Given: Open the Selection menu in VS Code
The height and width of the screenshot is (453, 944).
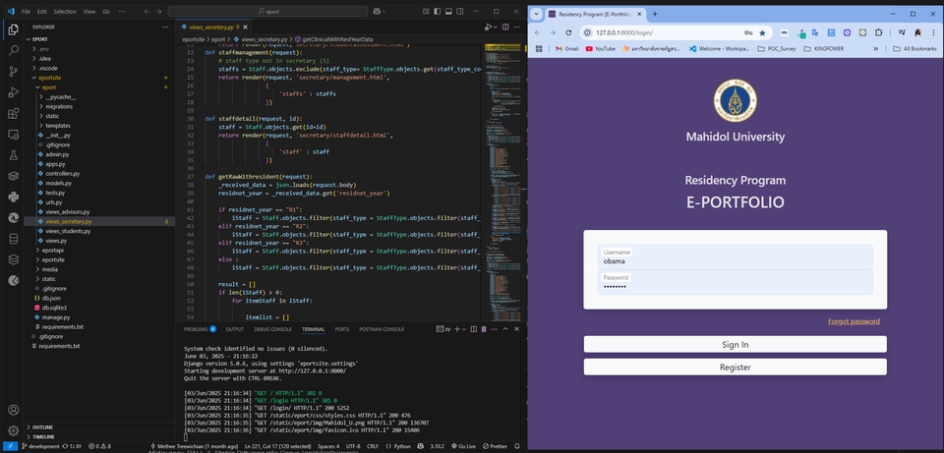Looking at the screenshot, I should 65,12.
